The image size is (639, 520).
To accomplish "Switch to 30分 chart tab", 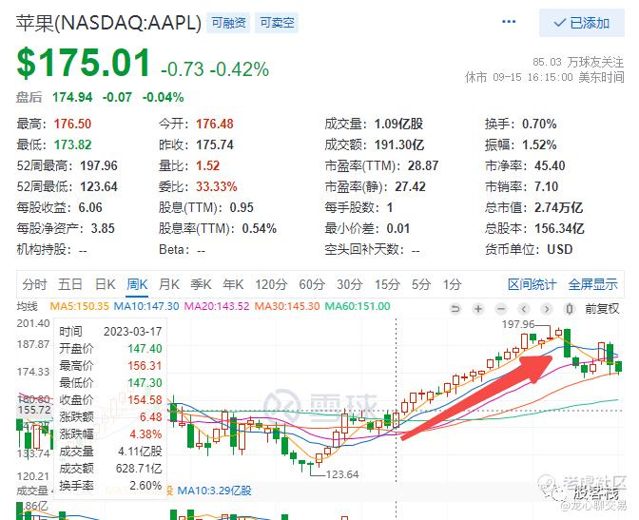I will click(350, 284).
